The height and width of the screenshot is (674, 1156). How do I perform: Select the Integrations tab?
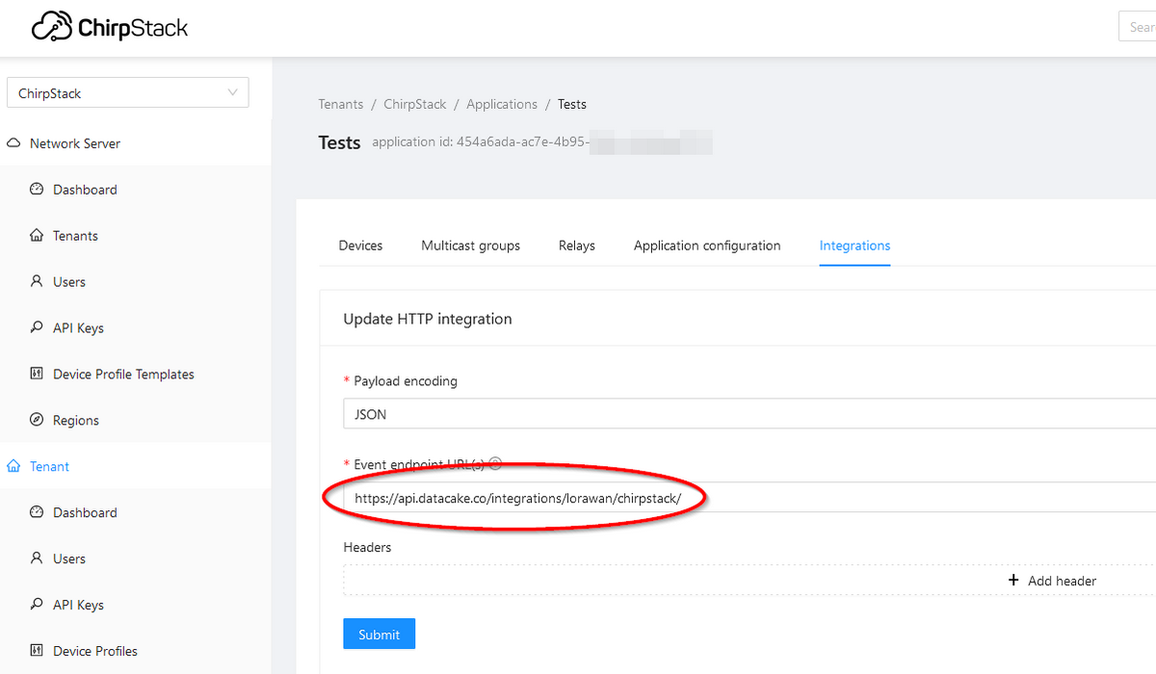click(x=854, y=246)
